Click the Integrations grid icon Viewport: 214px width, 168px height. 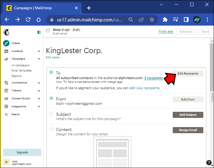(x=6, y=106)
